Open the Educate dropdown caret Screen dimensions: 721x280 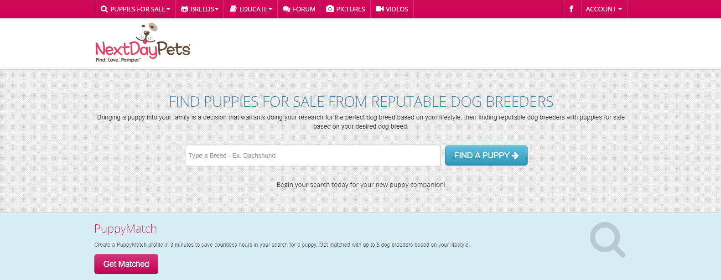tap(270, 9)
